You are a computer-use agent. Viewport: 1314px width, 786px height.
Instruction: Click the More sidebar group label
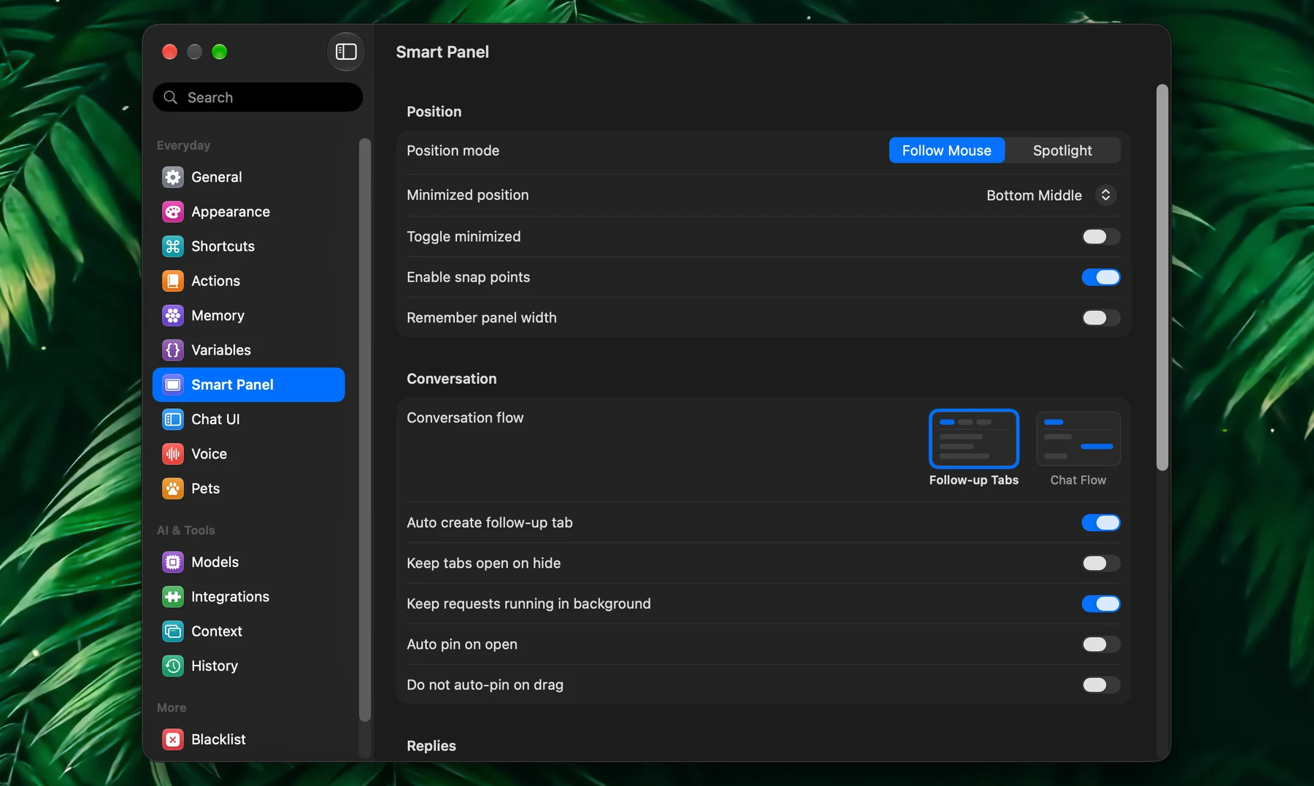172,708
